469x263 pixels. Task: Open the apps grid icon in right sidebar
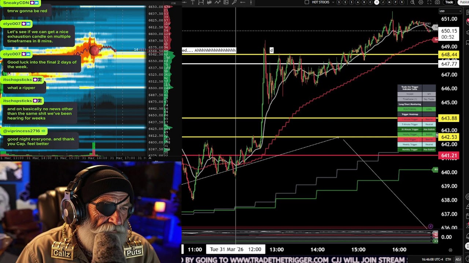point(467,246)
